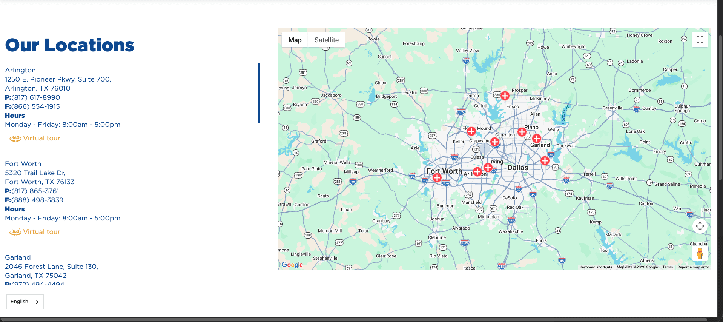Click the Fort Worth phone number (817) 865-3761
The height and width of the screenshot is (322, 723).
coord(35,191)
